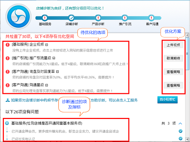Viewport: 190px width, 142px height.
Task: Click the blue 找小旺帮忙 button
Action: click(168, 100)
